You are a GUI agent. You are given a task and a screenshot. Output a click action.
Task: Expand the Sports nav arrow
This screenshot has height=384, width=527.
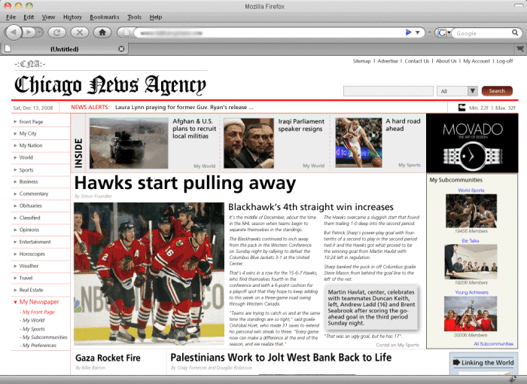pos(15,170)
